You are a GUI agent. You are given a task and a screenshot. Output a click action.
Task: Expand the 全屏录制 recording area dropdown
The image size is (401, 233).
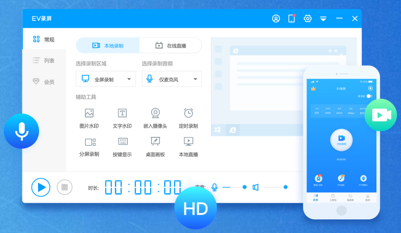point(106,79)
